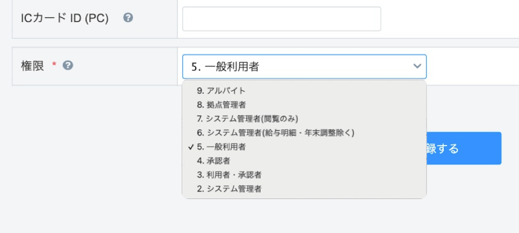This screenshot has width=519, height=233.
Task: Click the help question mark beside 権限
Action: [68, 66]
